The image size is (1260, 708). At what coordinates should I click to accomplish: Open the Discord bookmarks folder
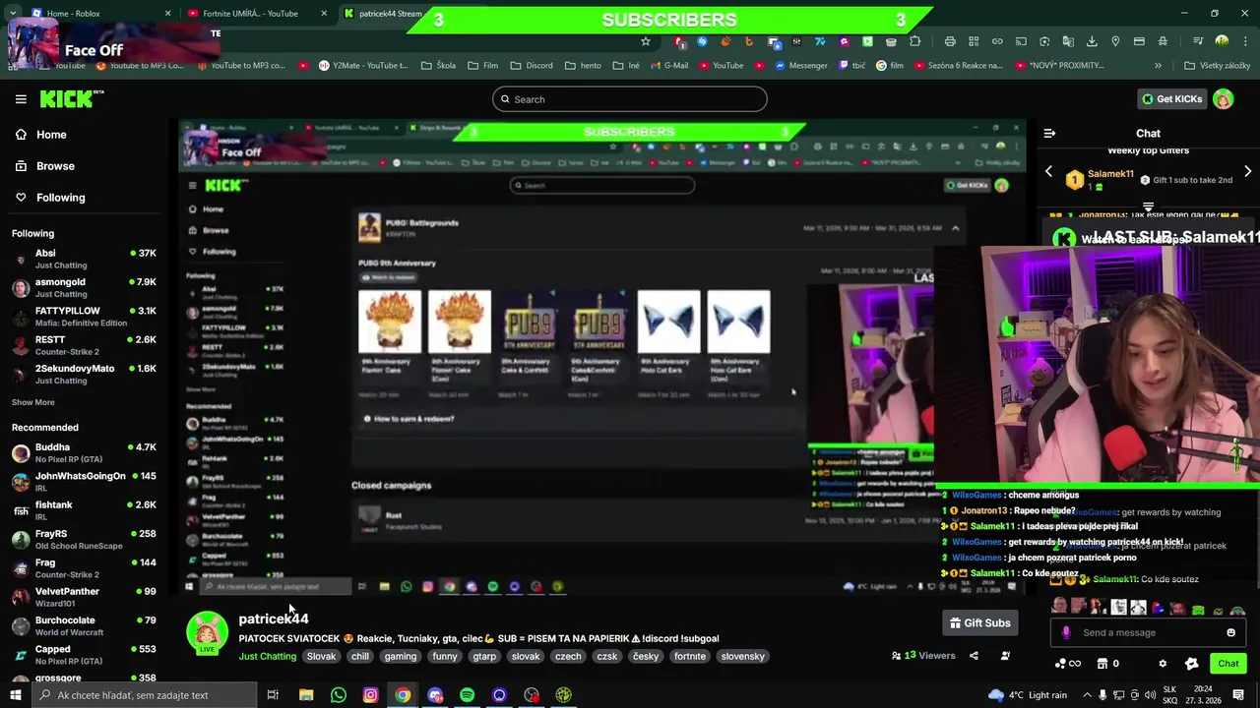tap(532, 66)
